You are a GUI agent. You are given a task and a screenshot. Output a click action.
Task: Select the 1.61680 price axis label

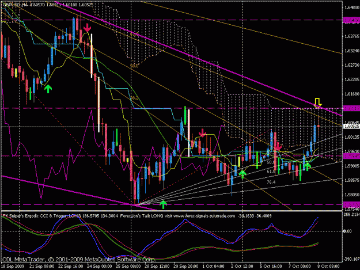tap(351, 94)
